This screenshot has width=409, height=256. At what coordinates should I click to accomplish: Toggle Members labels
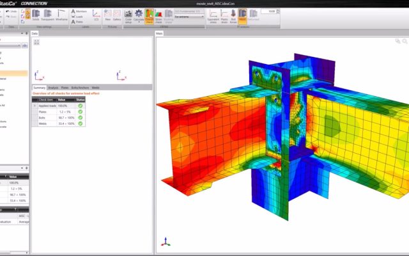[81, 12]
